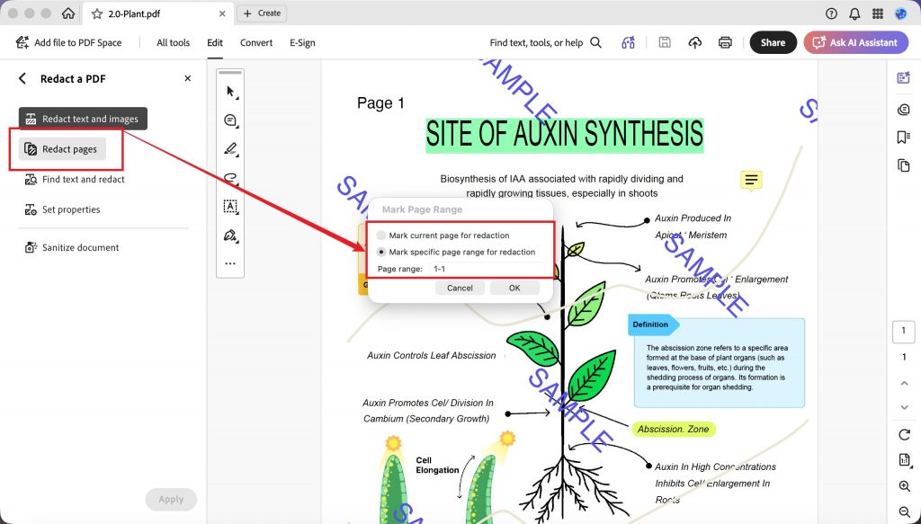This screenshot has height=524, width=921.
Task: Click the Apply button
Action: pos(171,500)
